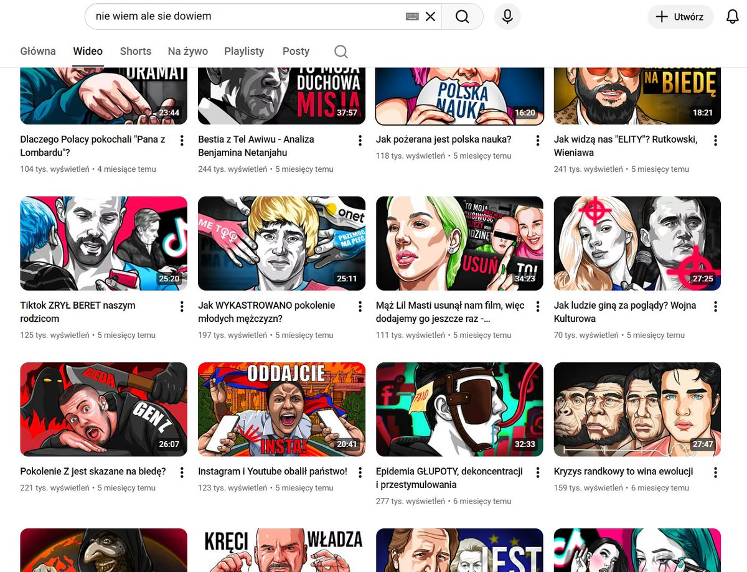Open the notifications bell

coord(733,17)
